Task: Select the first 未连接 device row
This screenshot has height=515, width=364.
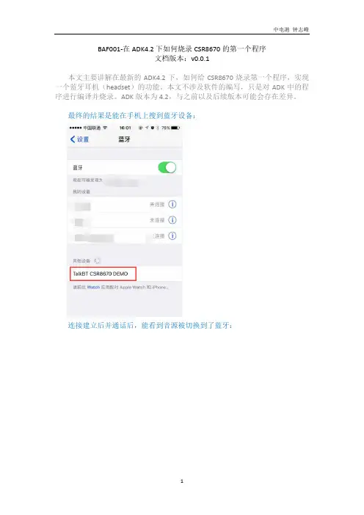Action: tap(125, 204)
